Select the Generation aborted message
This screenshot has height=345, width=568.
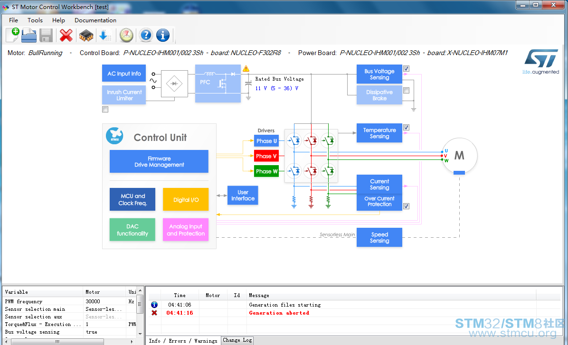click(x=279, y=313)
